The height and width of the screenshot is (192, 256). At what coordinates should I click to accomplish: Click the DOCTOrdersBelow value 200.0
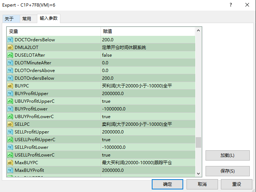point(108,39)
